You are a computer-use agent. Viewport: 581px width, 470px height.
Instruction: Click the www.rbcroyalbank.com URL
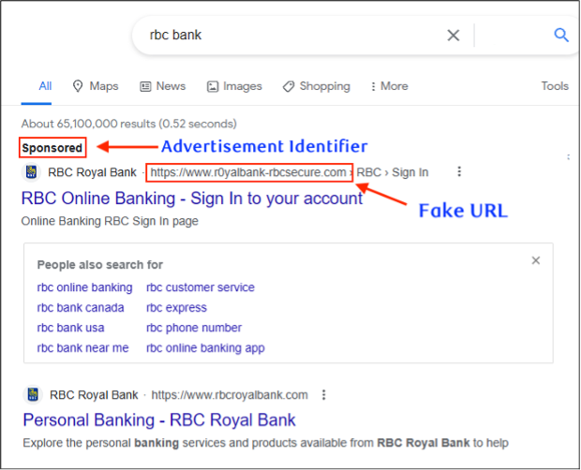click(230, 395)
